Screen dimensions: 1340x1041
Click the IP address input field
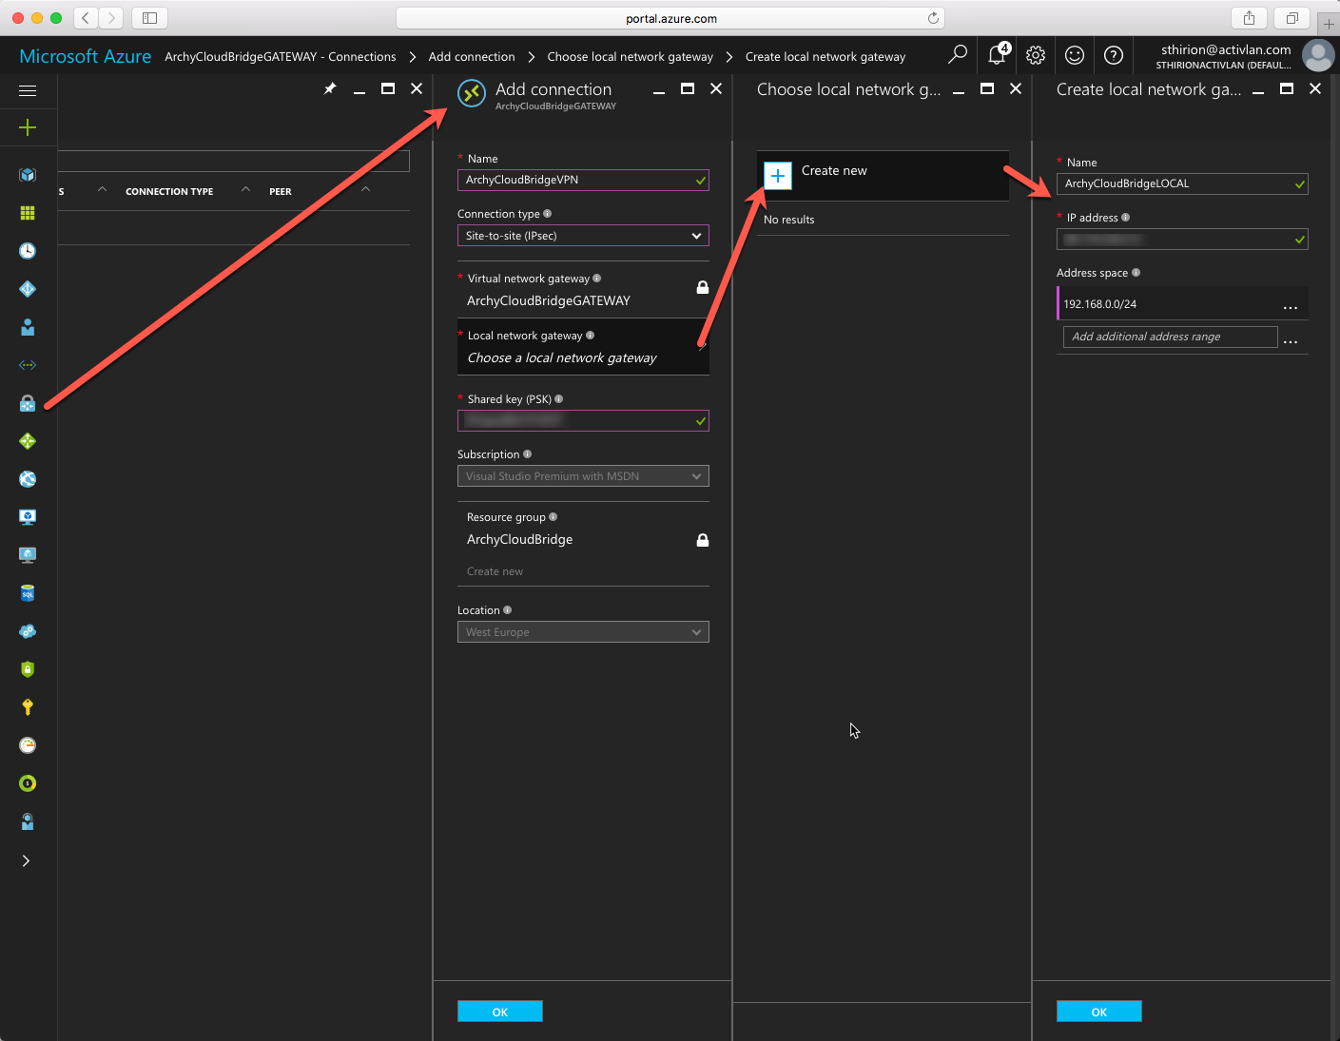pyautogui.click(x=1182, y=239)
